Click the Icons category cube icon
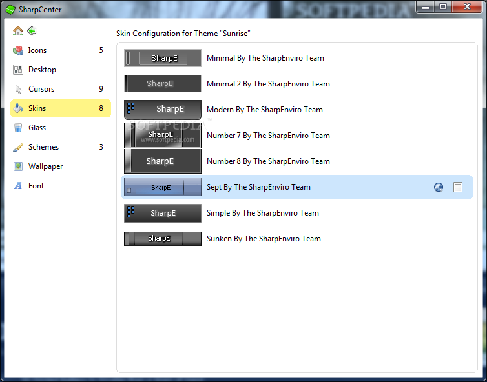 (x=18, y=50)
